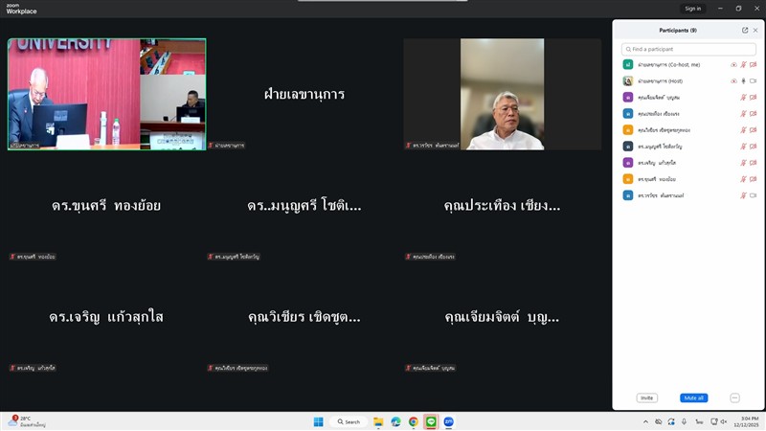Open the Sign in button in title bar

692,8
